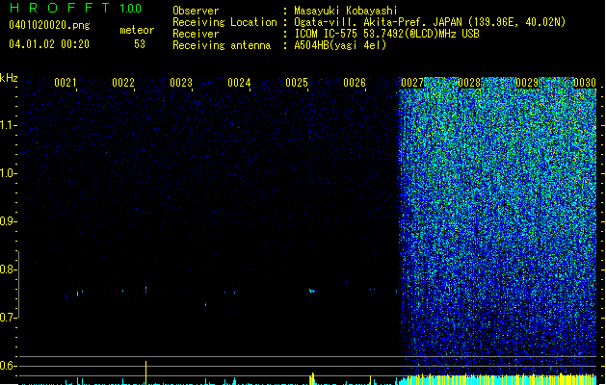The width and height of the screenshot is (606, 385).
Task: Click the tall yellow intensity spike after 0022
Action: pos(145,372)
